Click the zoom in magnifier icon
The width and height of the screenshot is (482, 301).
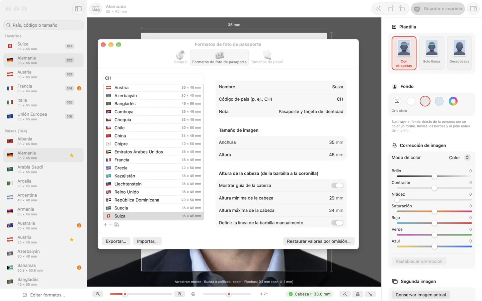click(180, 294)
